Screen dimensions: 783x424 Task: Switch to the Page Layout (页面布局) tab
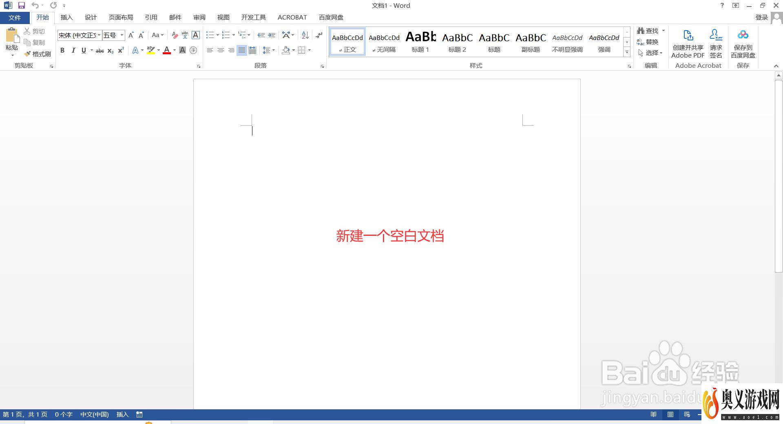pos(121,18)
